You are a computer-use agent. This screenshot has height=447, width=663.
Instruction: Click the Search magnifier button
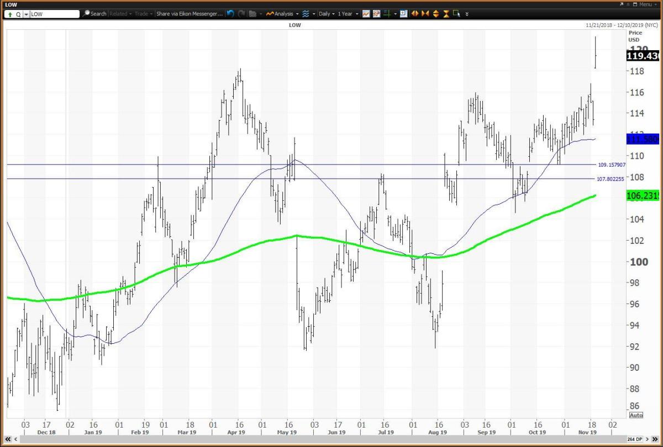[94, 14]
